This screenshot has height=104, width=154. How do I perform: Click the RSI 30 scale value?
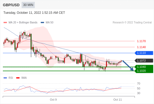point(139,93)
